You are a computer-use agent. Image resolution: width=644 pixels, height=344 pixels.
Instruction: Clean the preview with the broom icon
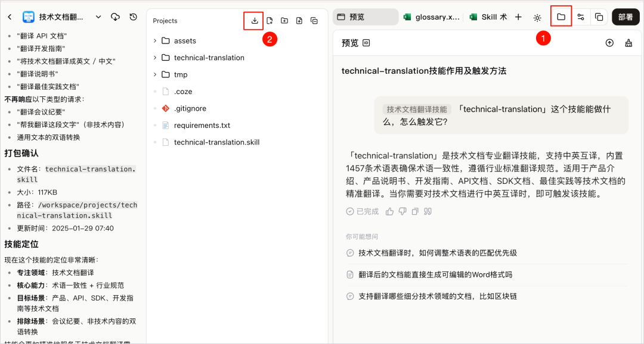(x=628, y=43)
